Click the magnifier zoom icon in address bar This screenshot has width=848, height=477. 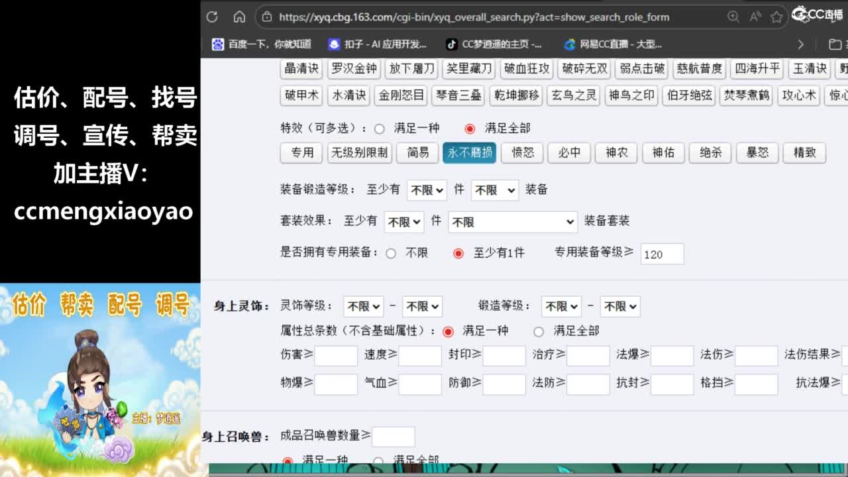[735, 18]
